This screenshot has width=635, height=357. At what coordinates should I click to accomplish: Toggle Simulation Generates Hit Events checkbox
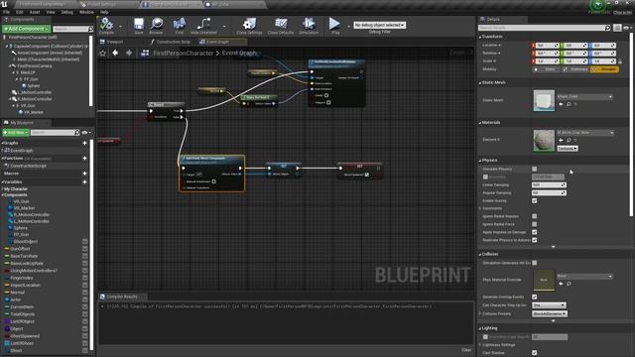tap(534, 263)
